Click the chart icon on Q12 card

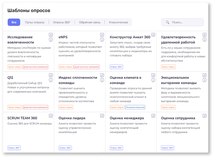(x=51, y=75)
